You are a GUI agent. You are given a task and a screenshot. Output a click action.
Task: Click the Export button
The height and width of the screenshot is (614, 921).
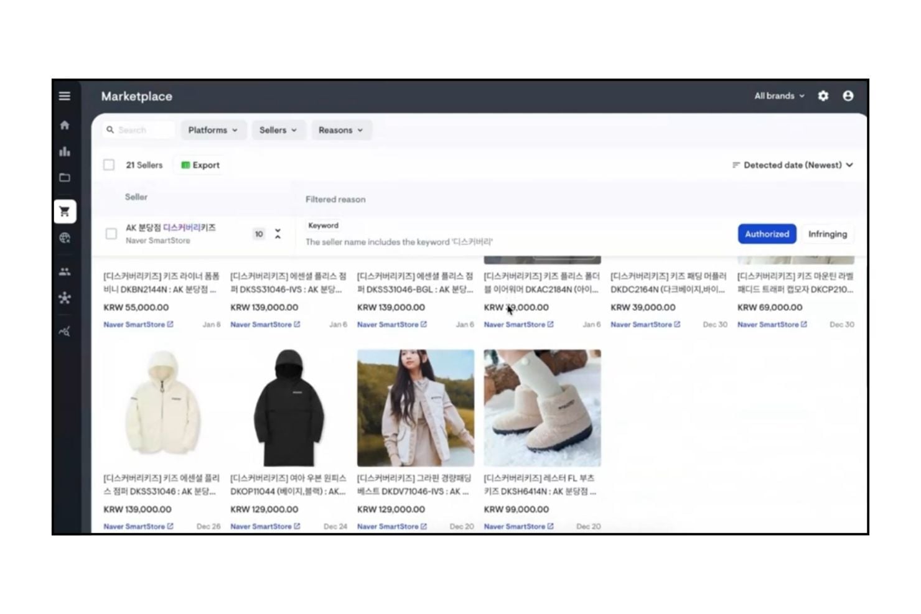[199, 165]
